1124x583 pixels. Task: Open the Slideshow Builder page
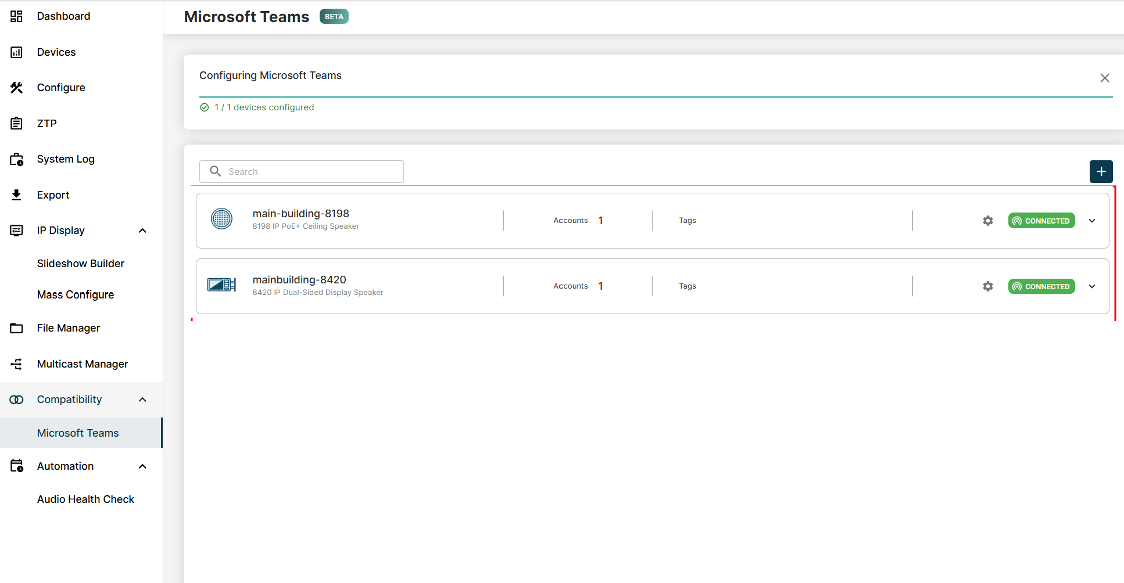(81, 264)
